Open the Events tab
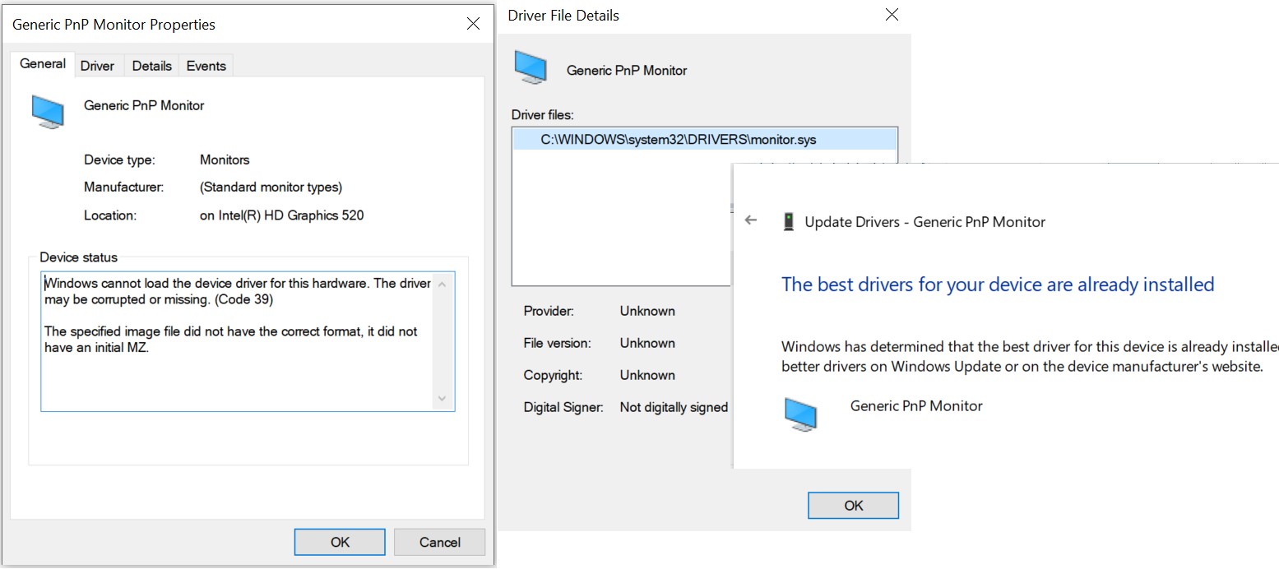1279x569 pixels. pyautogui.click(x=206, y=66)
